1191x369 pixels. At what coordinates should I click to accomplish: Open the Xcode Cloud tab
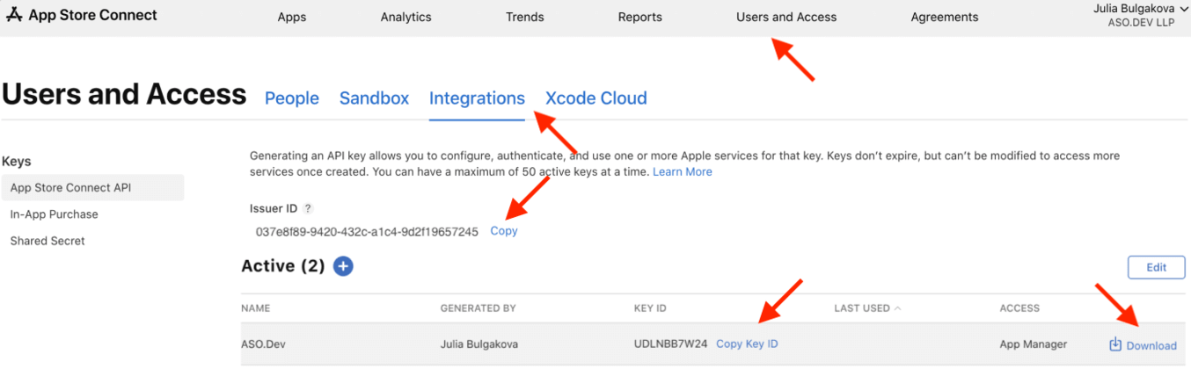595,98
